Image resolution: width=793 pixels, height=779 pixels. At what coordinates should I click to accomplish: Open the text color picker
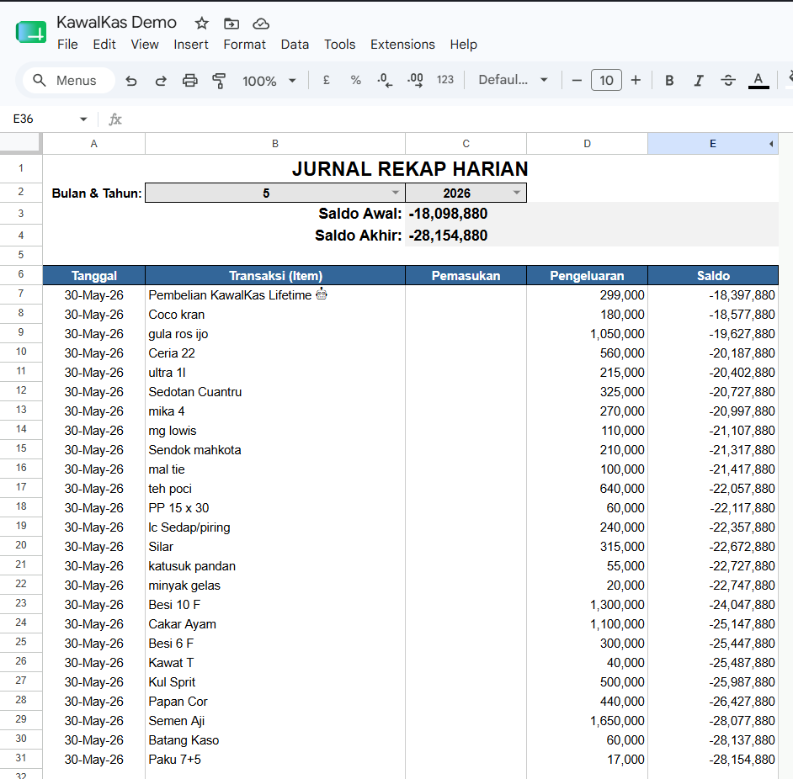coord(758,81)
